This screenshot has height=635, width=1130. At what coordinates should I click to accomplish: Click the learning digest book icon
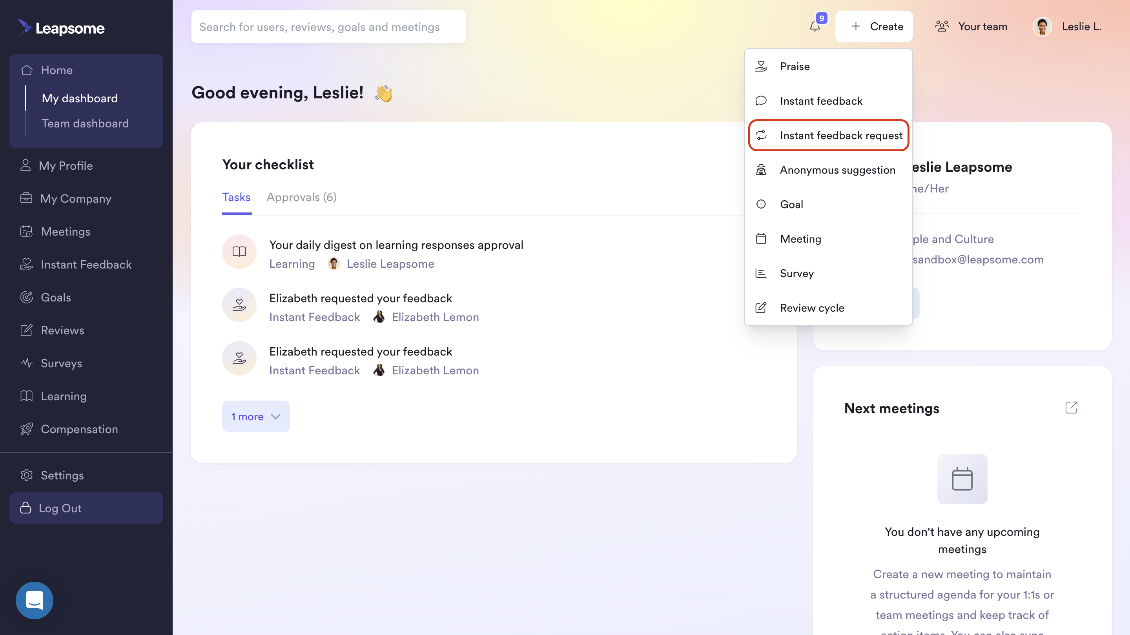239,252
